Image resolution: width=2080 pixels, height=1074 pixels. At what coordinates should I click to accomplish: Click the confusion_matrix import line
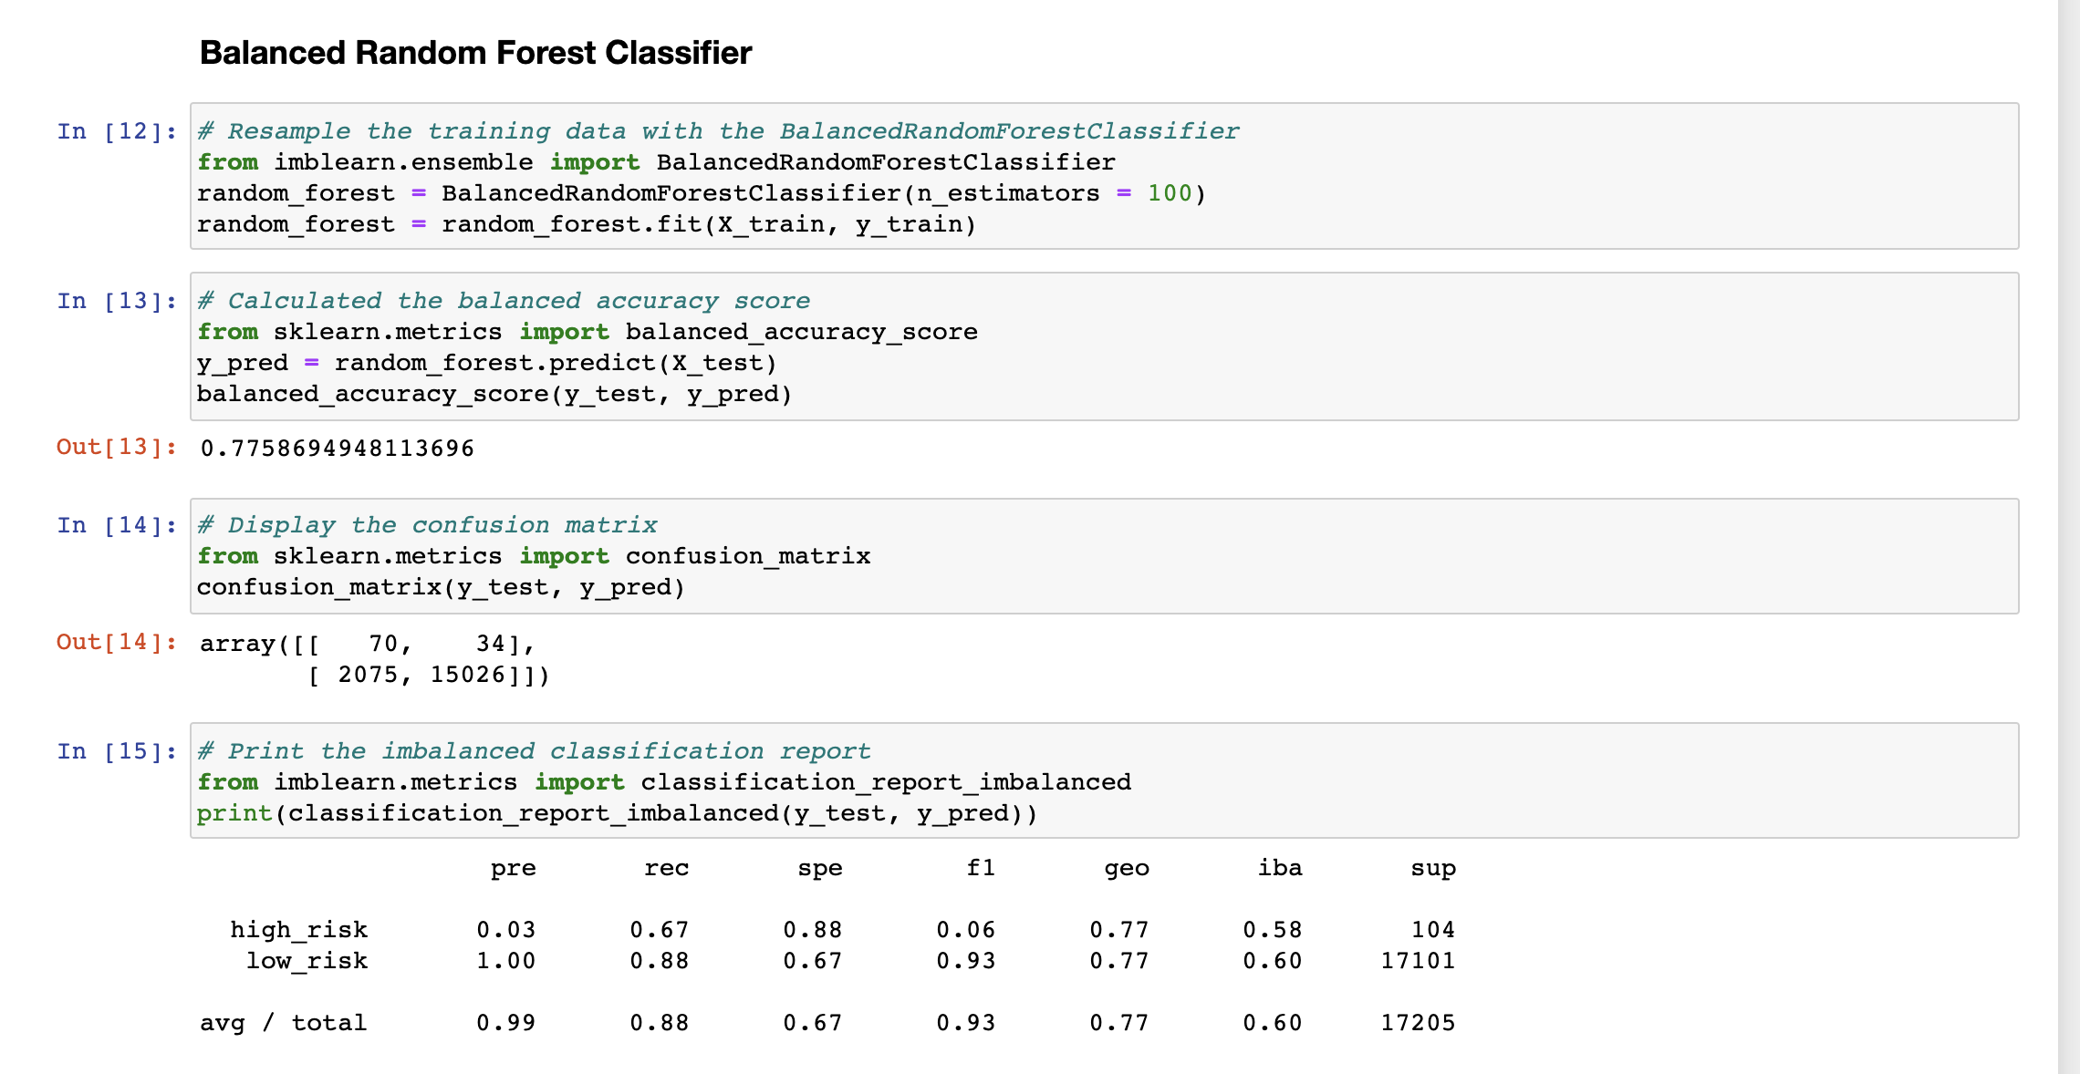[x=533, y=555]
